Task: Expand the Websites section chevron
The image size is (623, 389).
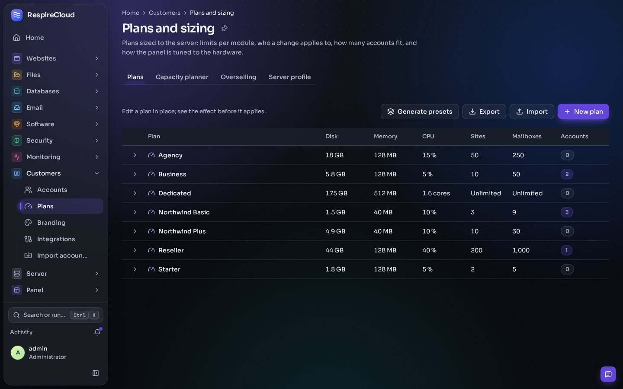Action: (x=97, y=58)
